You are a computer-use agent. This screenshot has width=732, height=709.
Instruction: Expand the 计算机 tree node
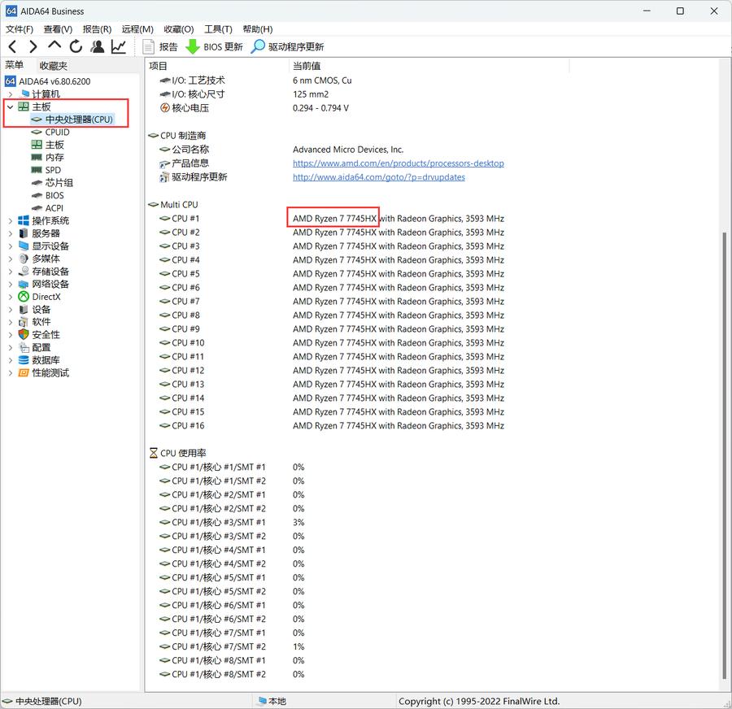pos(11,94)
